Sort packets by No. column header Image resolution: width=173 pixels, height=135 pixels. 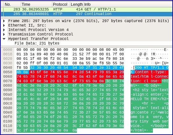click(x=12, y=4)
